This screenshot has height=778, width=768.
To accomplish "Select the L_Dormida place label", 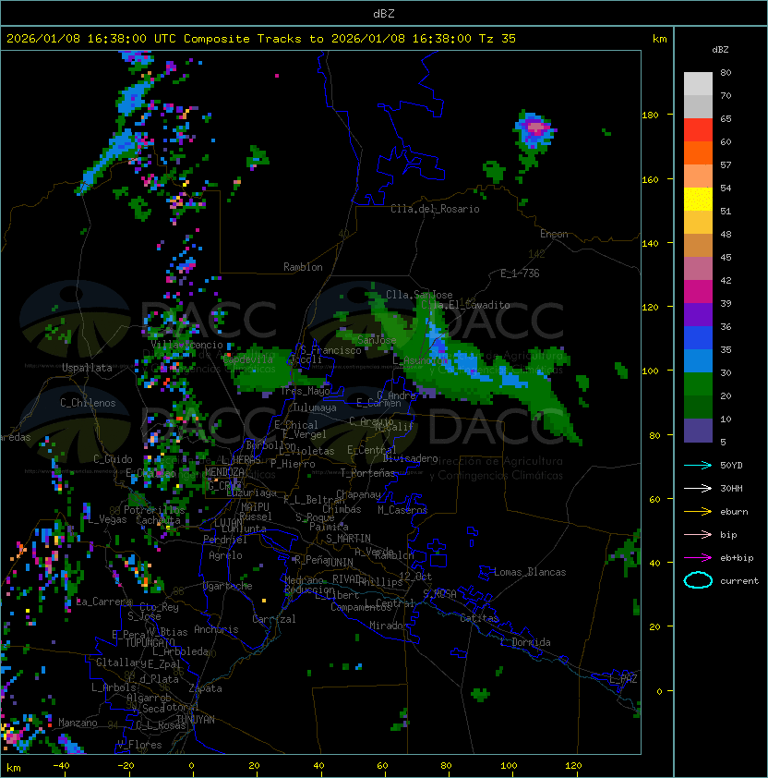I will pos(525,642).
